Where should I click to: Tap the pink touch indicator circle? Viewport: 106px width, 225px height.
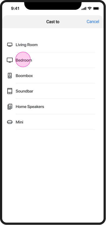pos(23,59)
